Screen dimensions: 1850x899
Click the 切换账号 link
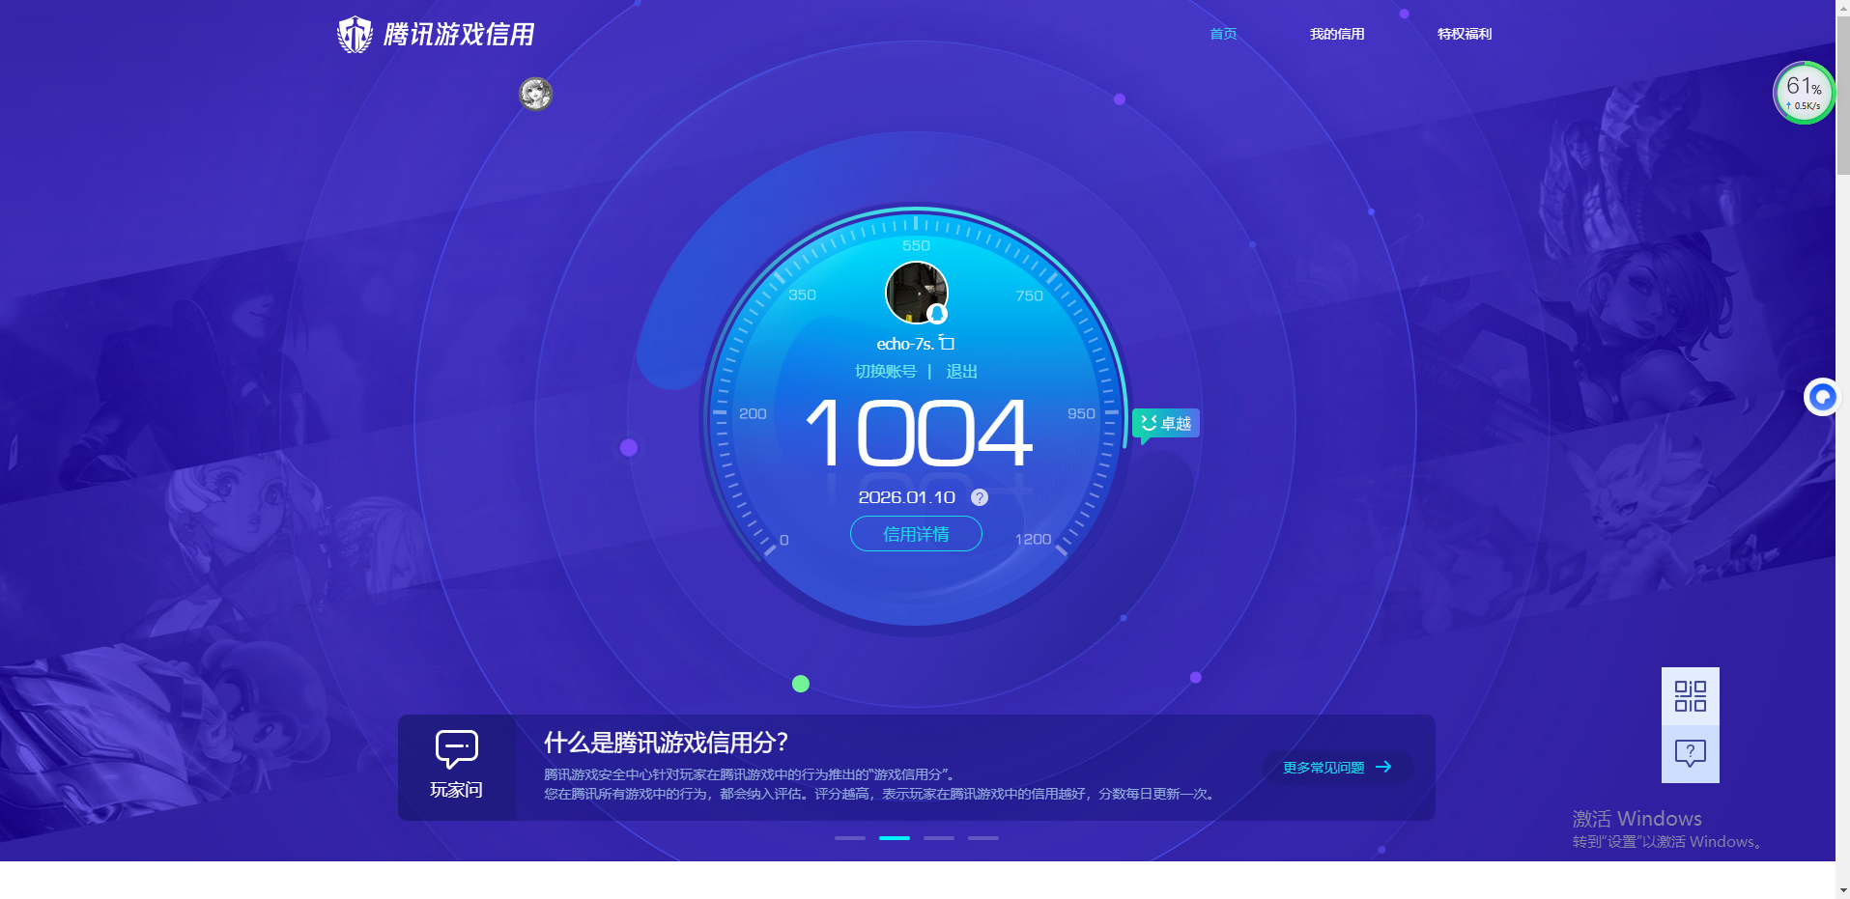[886, 371]
